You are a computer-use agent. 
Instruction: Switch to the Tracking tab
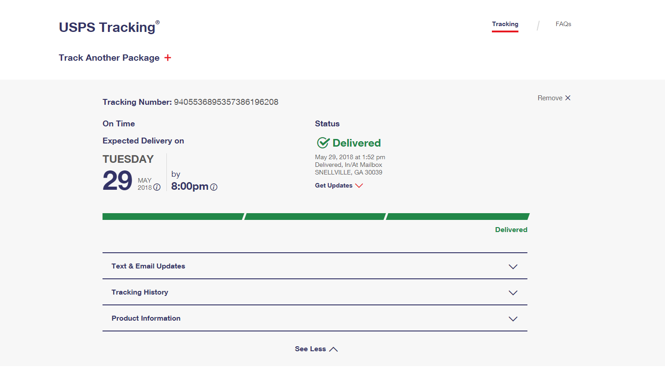[505, 24]
